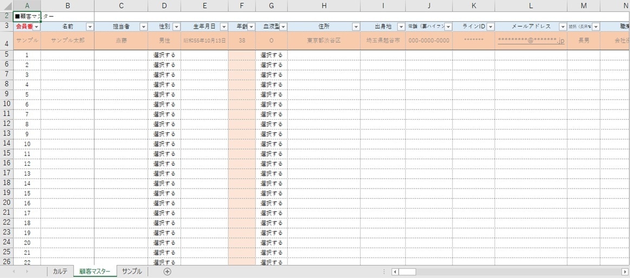The image size is (630, 278).
Task: Click the サンプル太郎 sample name cell
Action: [x=68, y=41]
